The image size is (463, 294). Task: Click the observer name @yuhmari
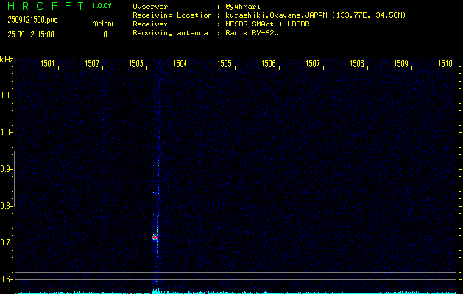(243, 7)
